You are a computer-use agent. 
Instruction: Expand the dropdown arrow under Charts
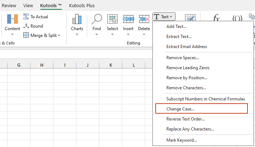77,34
